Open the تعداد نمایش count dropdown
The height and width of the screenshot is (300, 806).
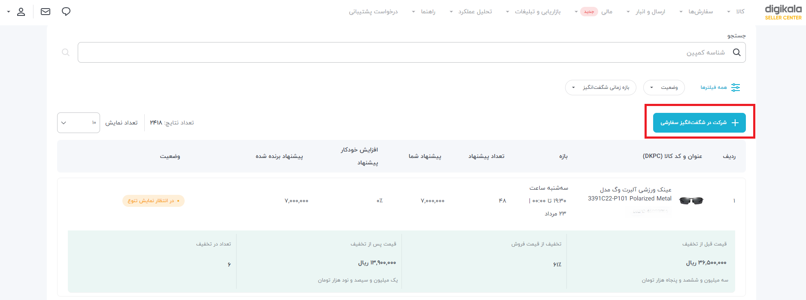coord(79,123)
